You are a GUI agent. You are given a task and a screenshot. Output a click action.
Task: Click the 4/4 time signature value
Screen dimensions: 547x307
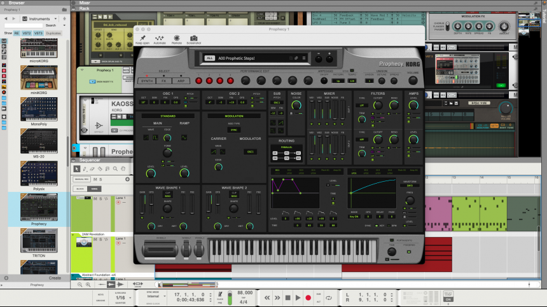tap(243, 302)
